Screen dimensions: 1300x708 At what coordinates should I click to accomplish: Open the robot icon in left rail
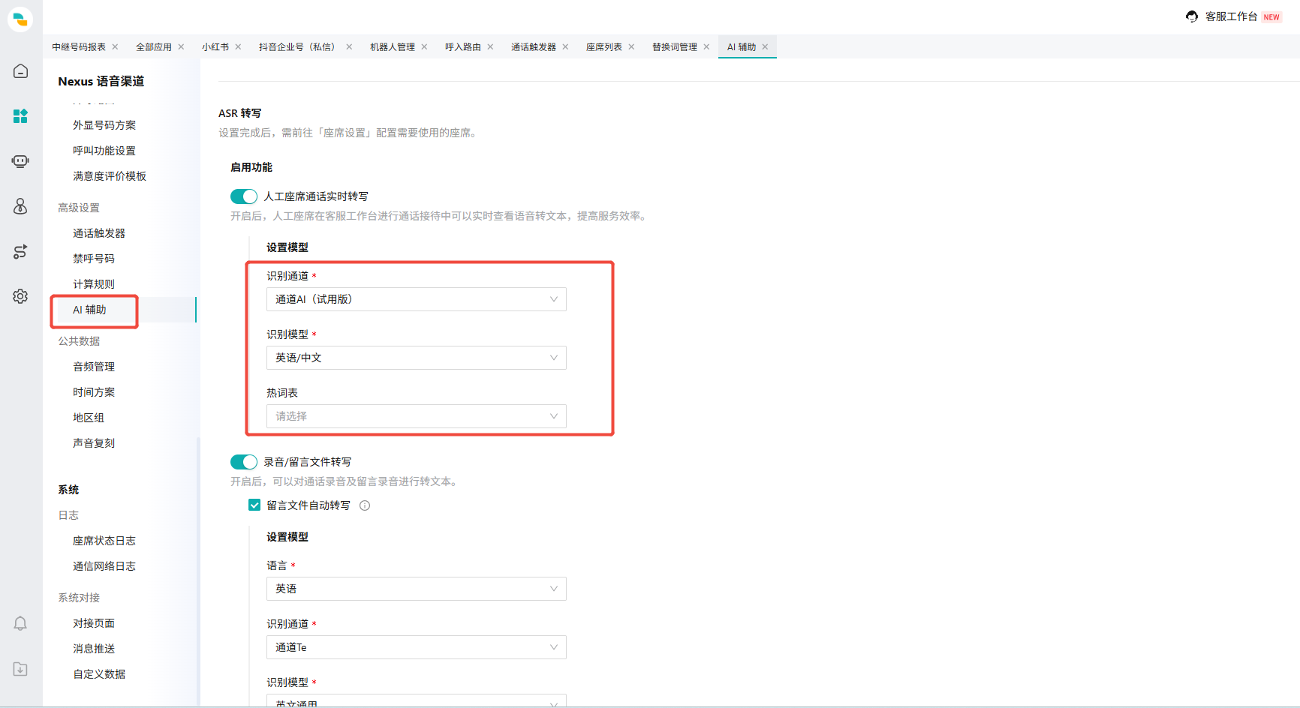pyautogui.click(x=20, y=161)
